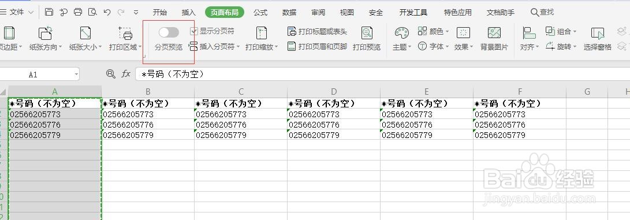Click the 插入分页符 icon

tap(193, 47)
